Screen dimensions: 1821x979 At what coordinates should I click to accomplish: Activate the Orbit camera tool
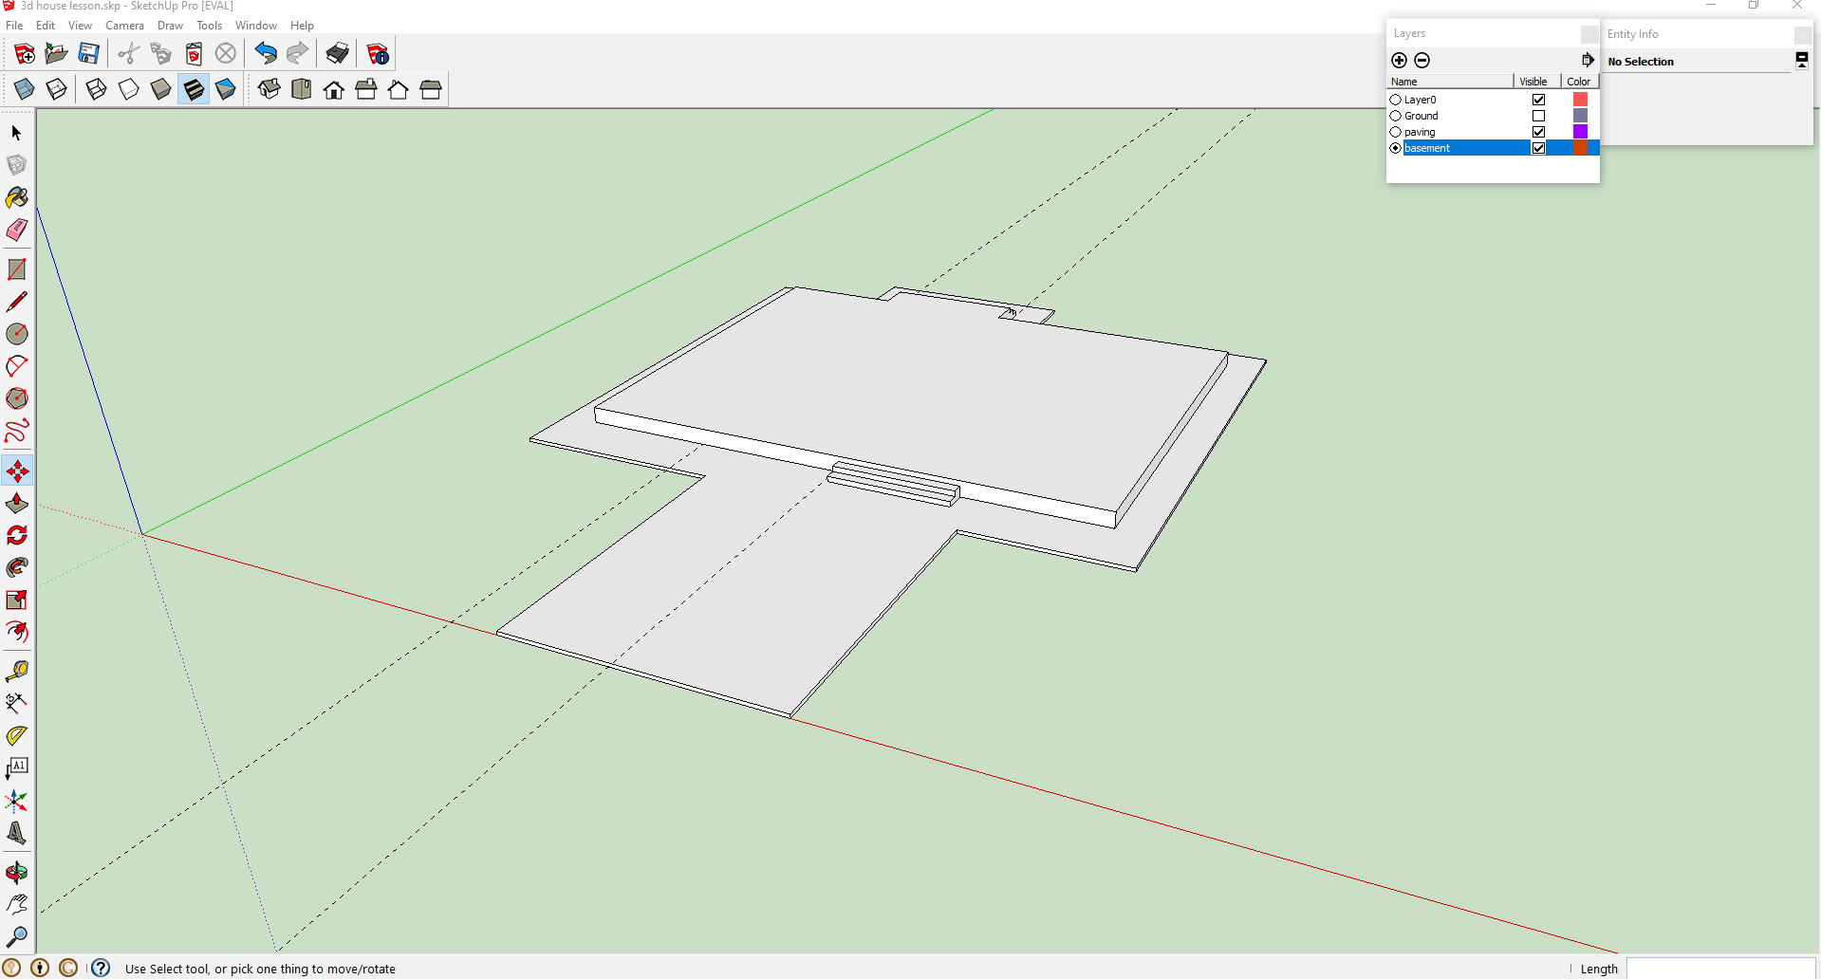pos(16,873)
